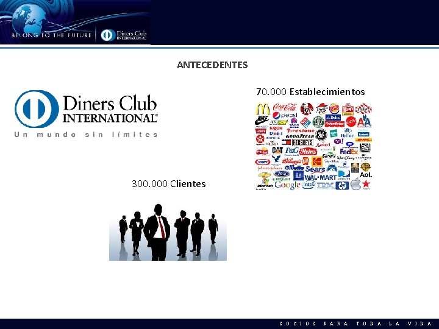Click the AOL logo
The image size is (439, 329).
tap(366, 175)
